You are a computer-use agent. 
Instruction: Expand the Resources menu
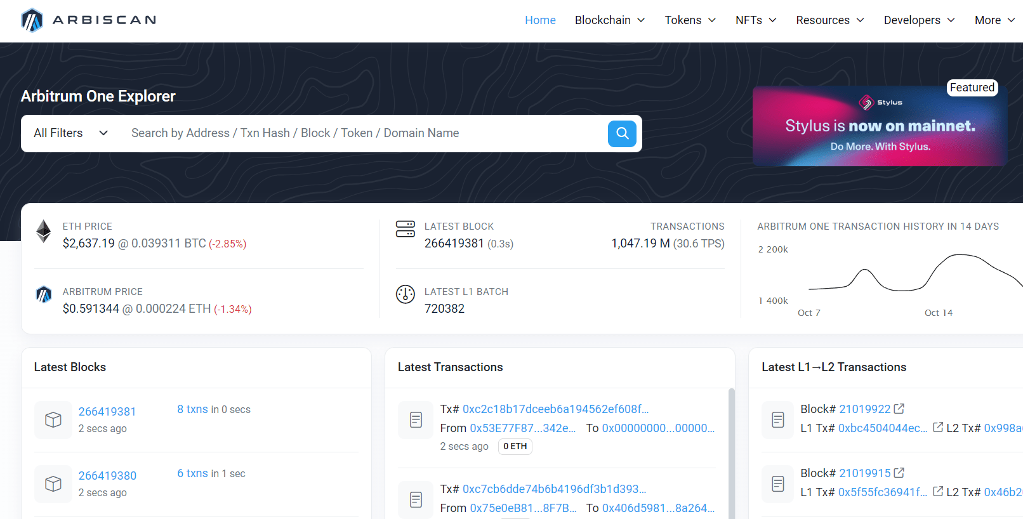tap(830, 20)
